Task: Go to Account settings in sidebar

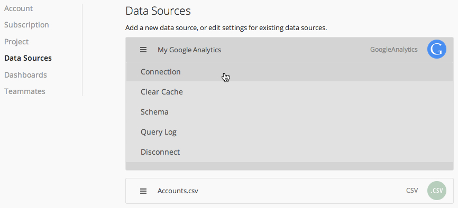Action: (x=19, y=8)
